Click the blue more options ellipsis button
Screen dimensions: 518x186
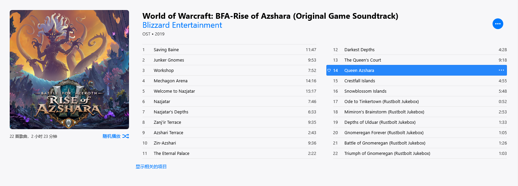pyautogui.click(x=498, y=24)
